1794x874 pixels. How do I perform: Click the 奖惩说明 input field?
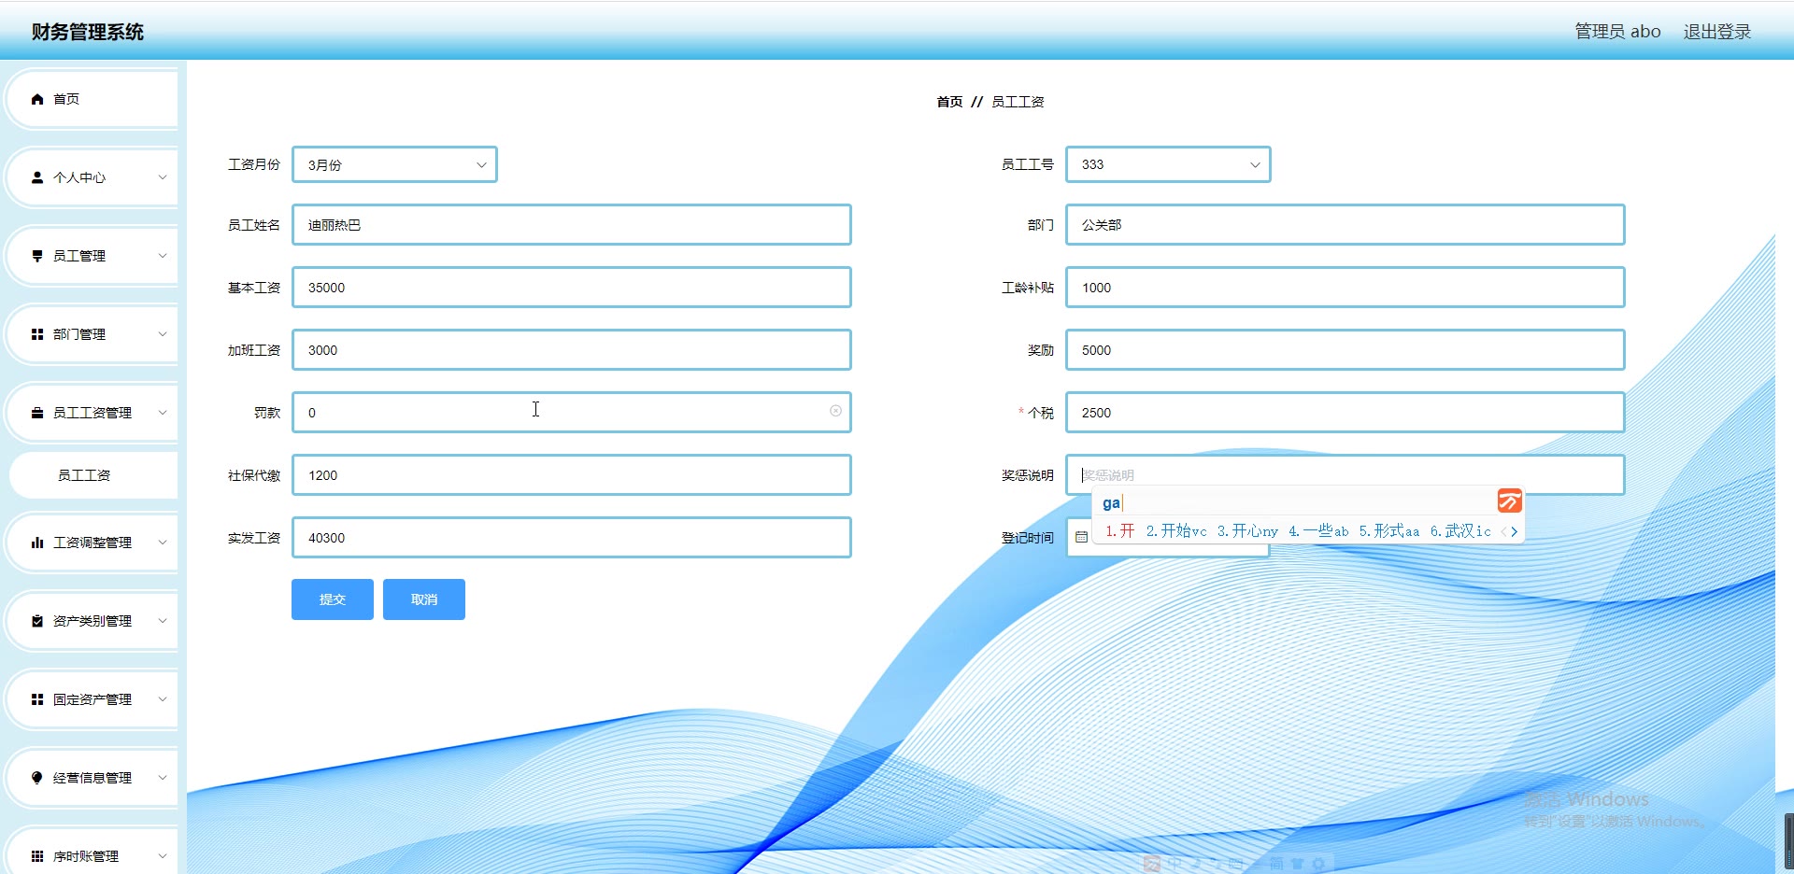pos(1345,475)
